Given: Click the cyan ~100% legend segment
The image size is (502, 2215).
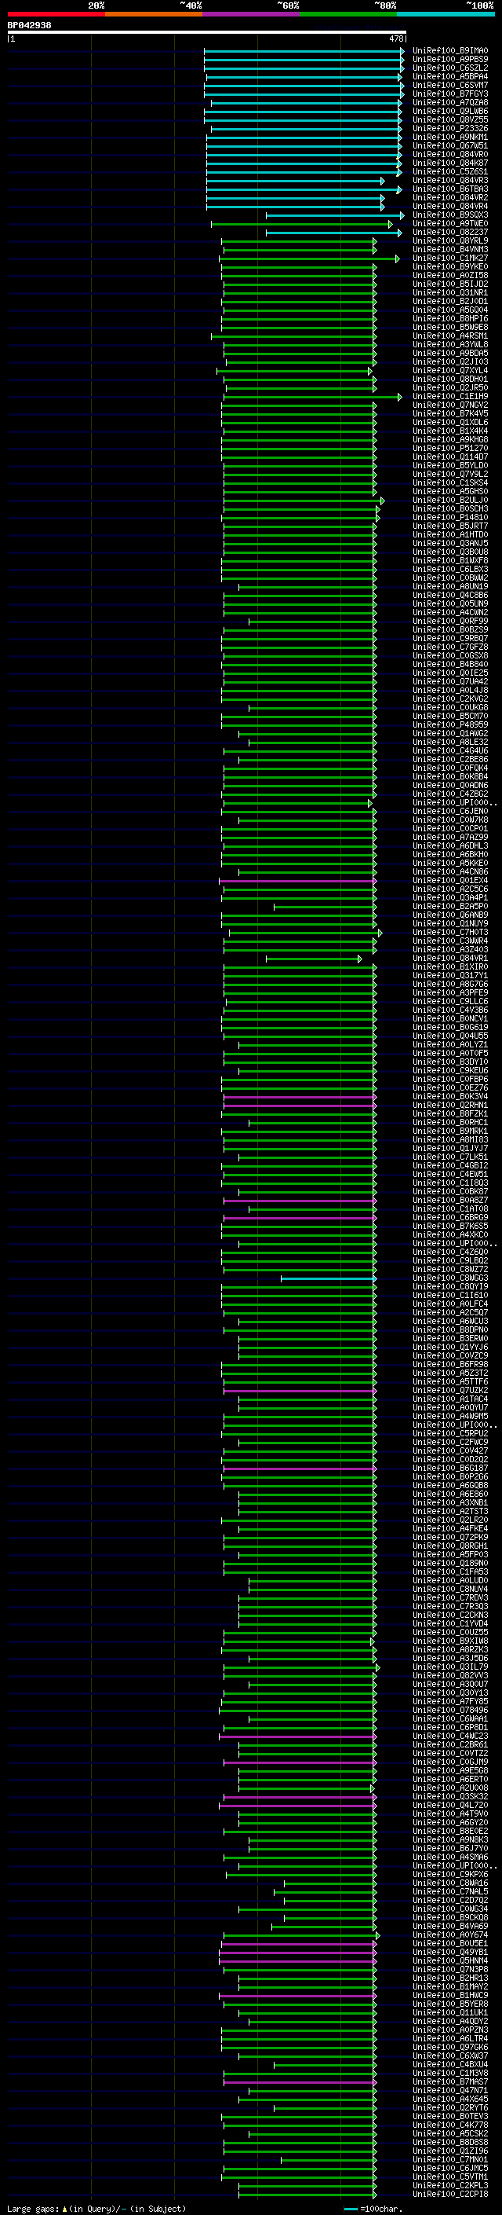Looking at the screenshot, I should point(446,14).
